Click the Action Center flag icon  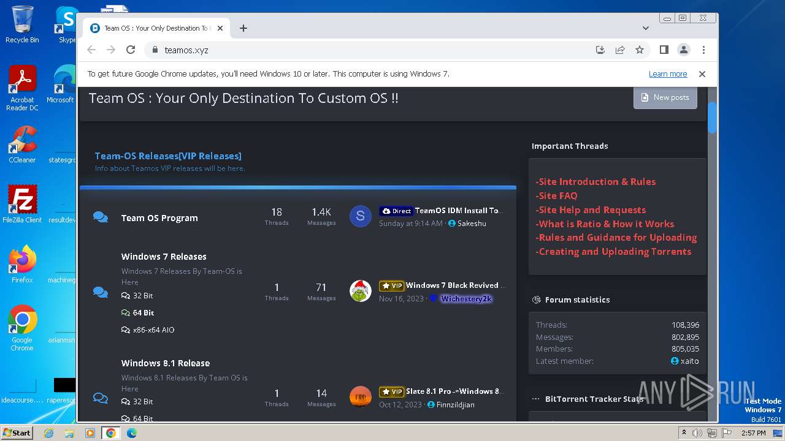[727, 433]
